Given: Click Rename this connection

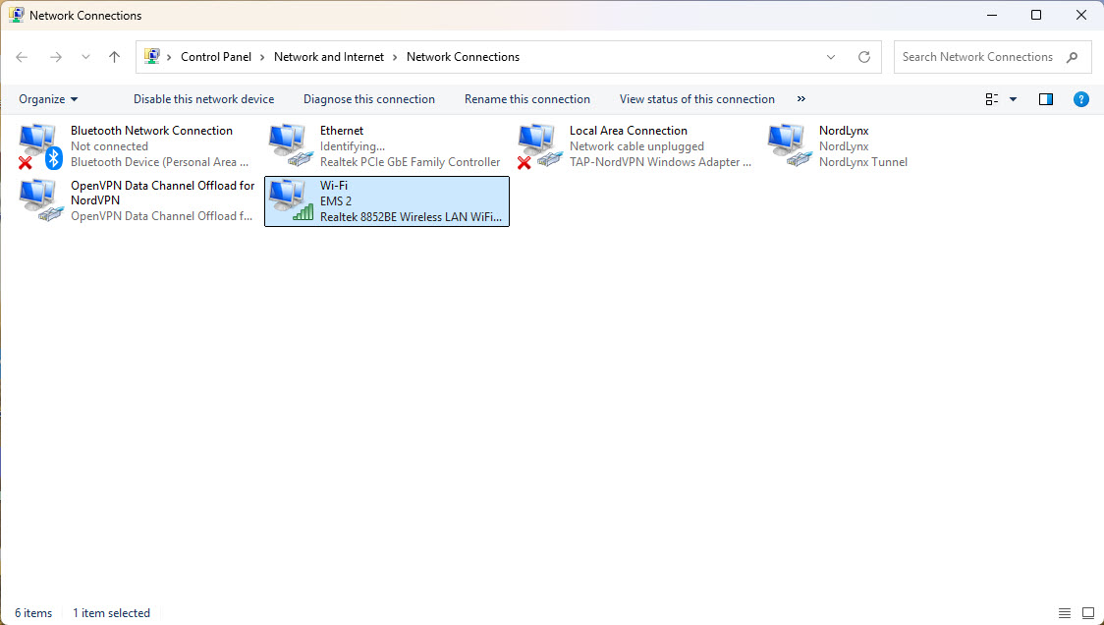Looking at the screenshot, I should [526, 99].
